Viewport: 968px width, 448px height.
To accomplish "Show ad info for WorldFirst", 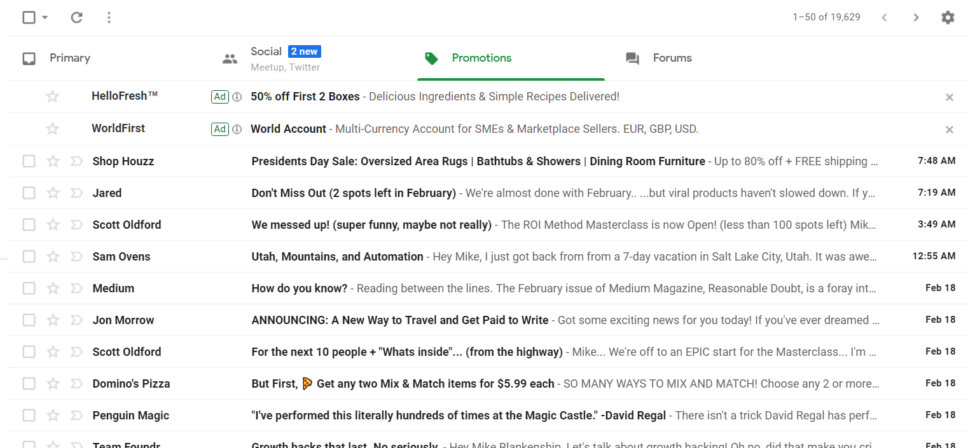I will click(x=237, y=129).
